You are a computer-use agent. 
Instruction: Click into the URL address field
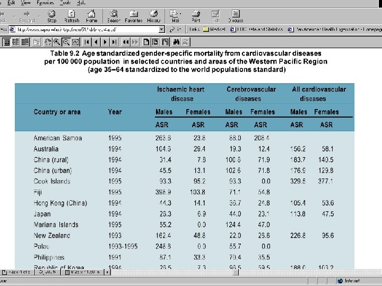pyautogui.click(x=84, y=30)
